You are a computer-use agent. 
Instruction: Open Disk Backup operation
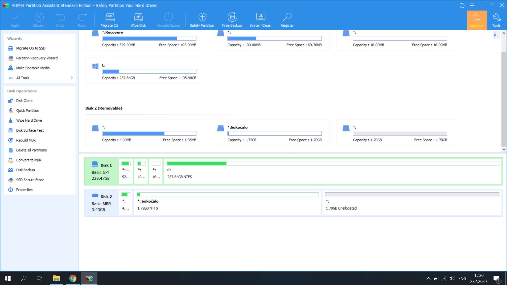pyautogui.click(x=25, y=170)
